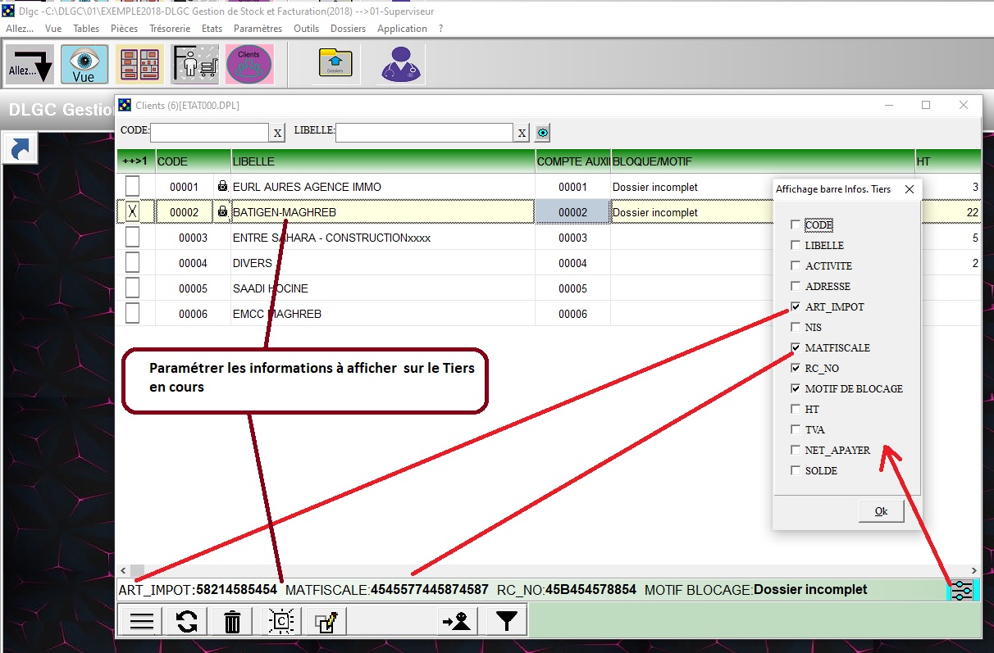Open the sales cart toolbar icon
Image resolution: width=994 pixels, height=653 pixels.
pos(195,65)
